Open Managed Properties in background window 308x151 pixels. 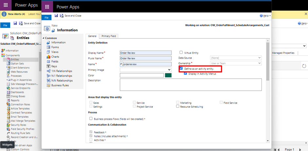tap(283, 53)
